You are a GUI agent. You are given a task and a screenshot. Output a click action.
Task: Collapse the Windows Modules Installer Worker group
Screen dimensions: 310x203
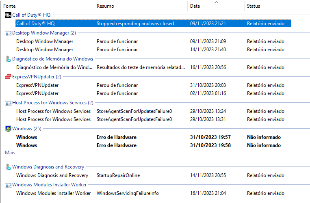pyautogui.click(x=50, y=185)
